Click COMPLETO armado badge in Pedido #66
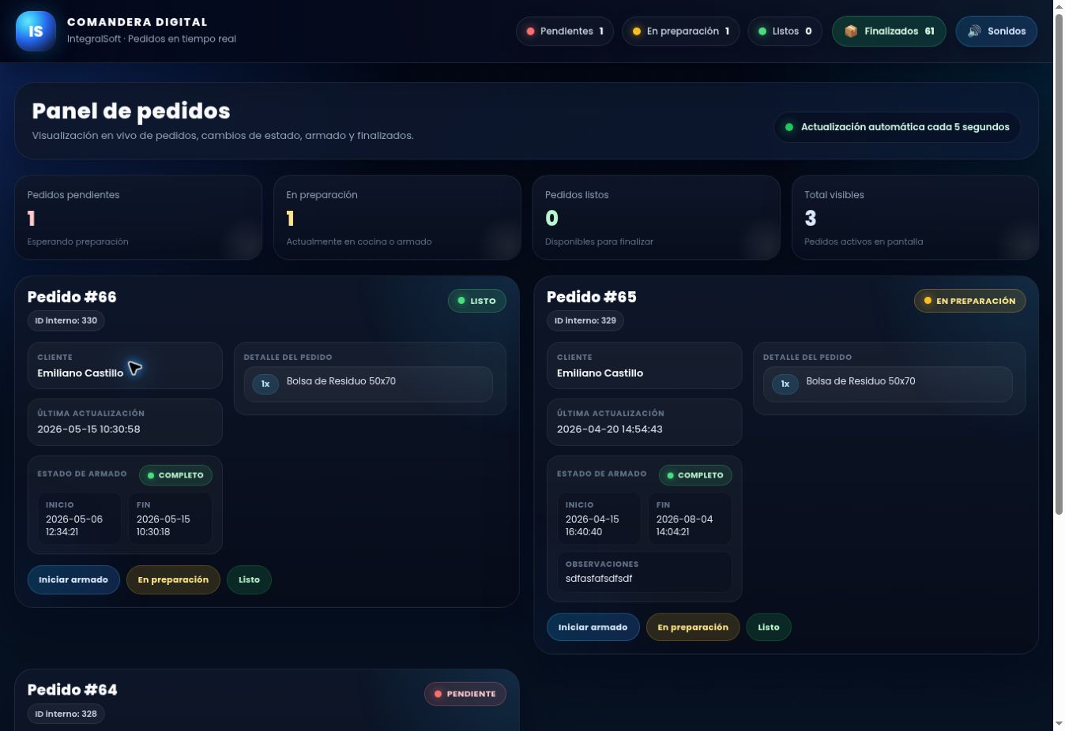Viewport: 1065px width, 731px height. coord(175,475)
